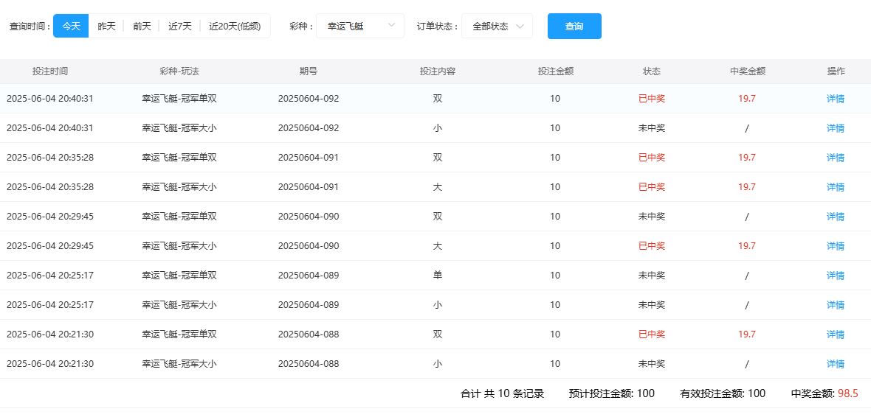Click 详情 on period 089 冠军大小 row

point(836,305)
